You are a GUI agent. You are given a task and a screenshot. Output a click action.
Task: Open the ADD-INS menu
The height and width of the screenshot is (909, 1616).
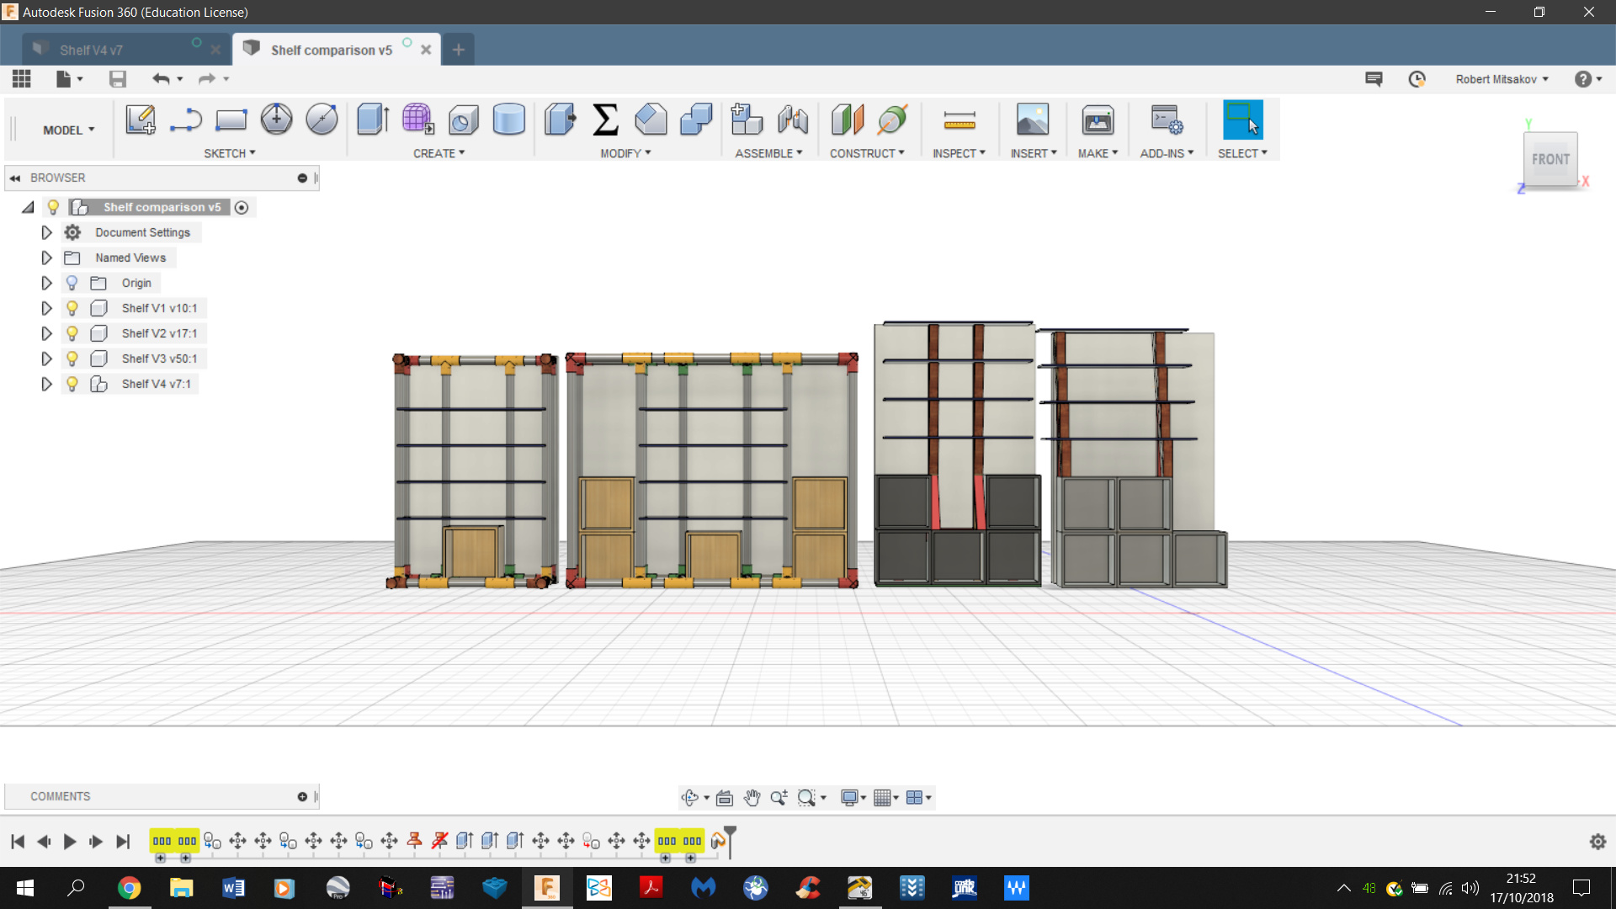point(1167,153)
